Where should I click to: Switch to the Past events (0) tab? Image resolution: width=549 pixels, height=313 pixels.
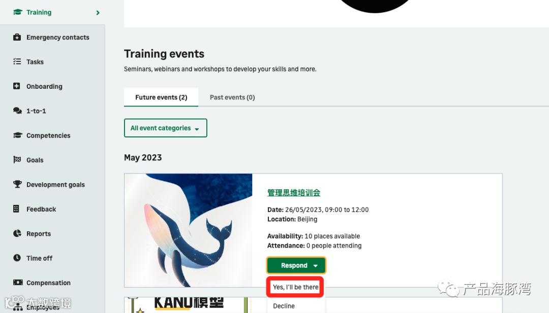click(x=232, y=97)
